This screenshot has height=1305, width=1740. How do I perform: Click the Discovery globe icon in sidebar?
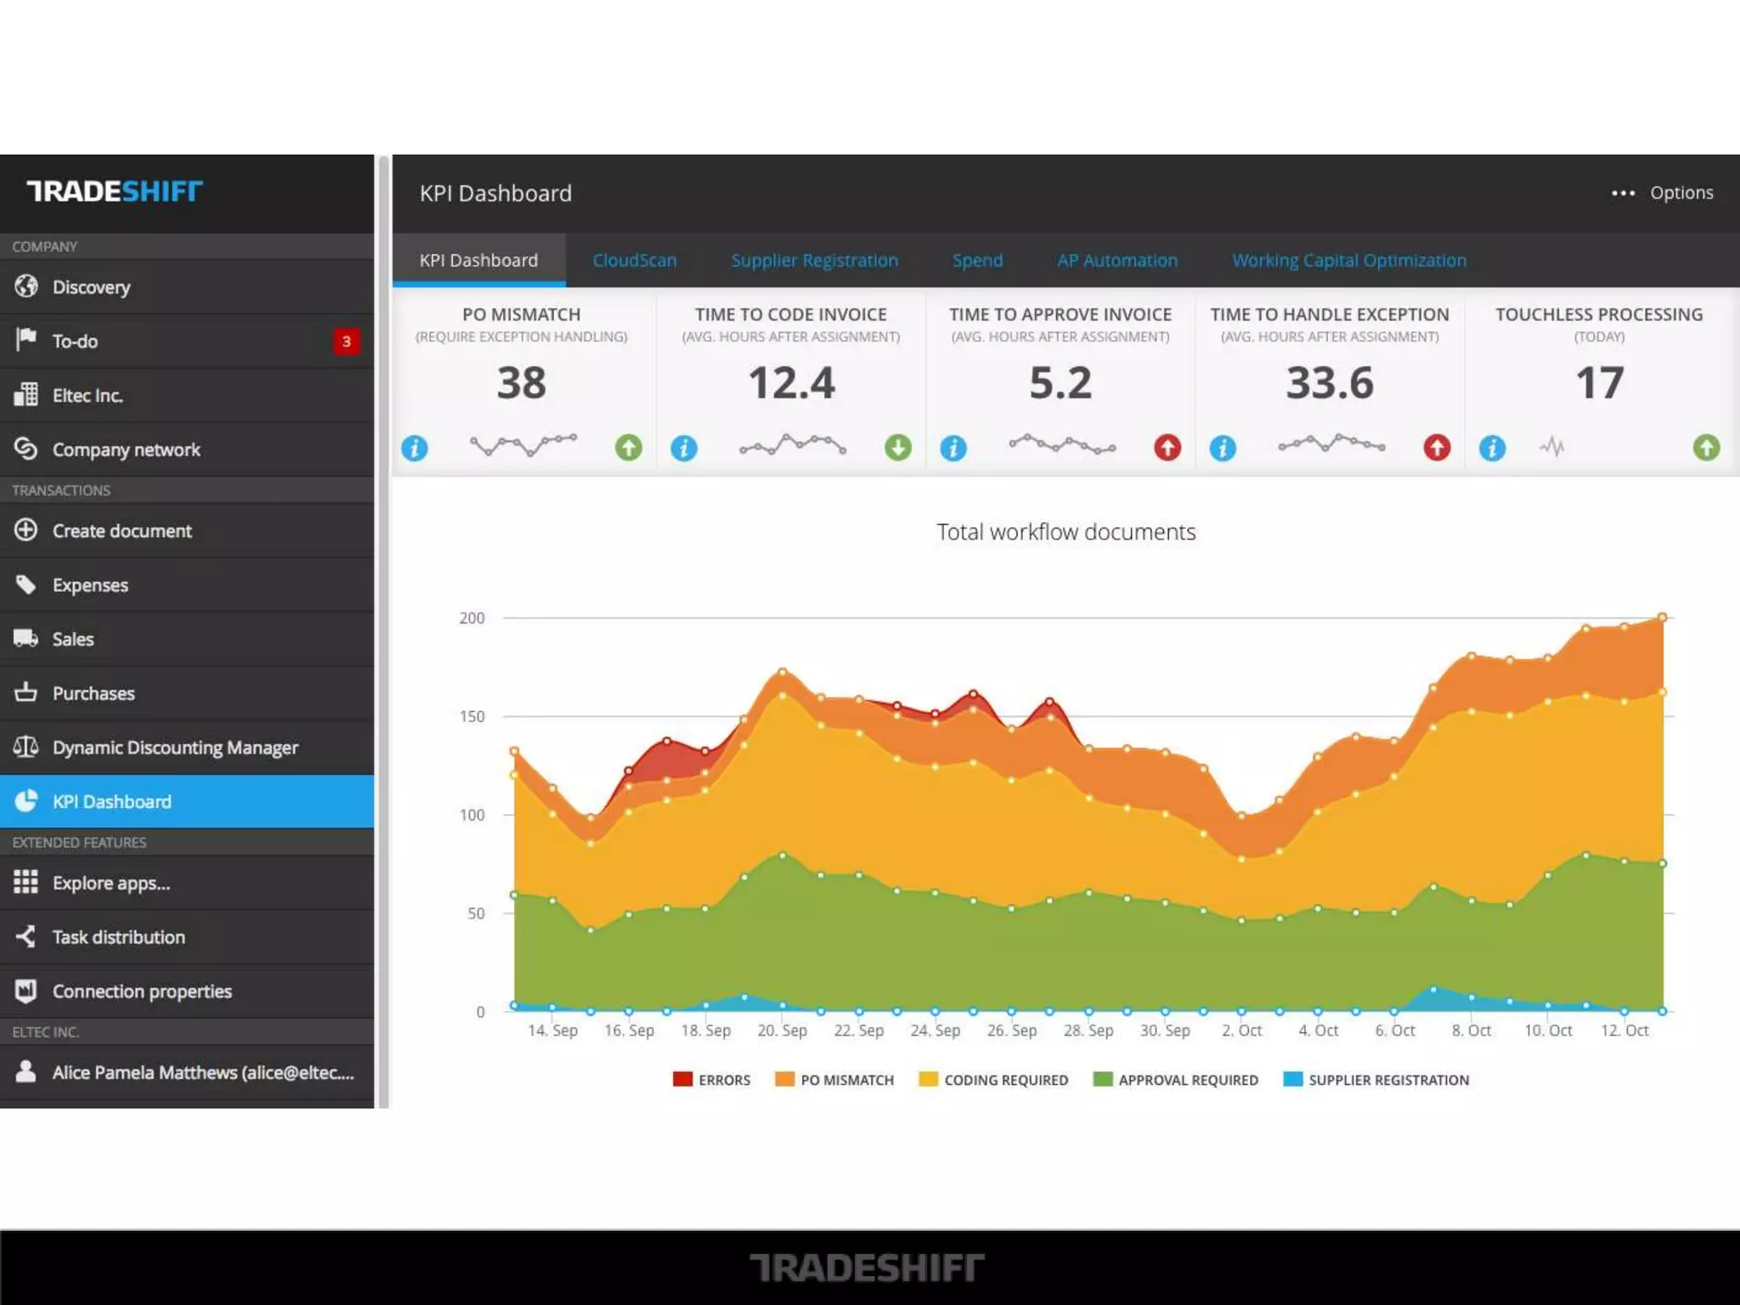[25, 286]
